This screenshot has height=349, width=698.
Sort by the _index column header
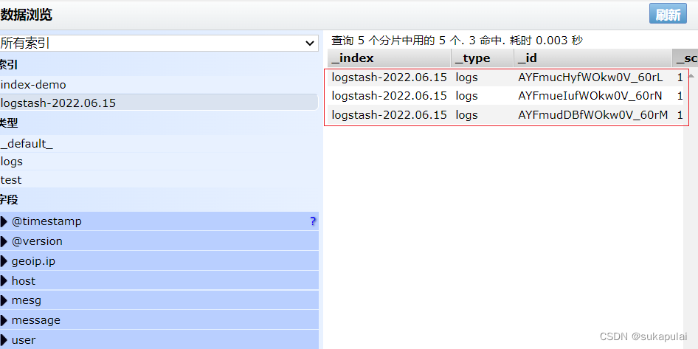(x=389, y=58)
